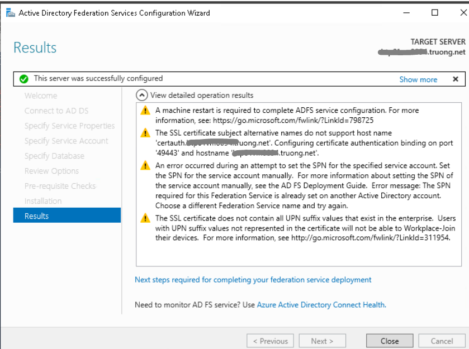Click the SSL certificate warning triangle icon
This screenshot has height=349, width=469.
click(145, 133)
